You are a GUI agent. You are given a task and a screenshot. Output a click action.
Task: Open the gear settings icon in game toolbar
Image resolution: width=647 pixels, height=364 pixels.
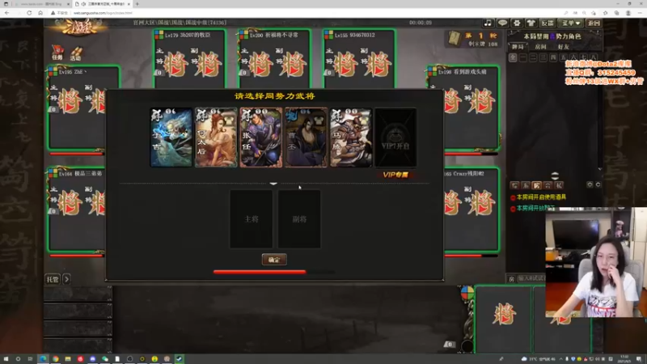(x=517, y=23)
